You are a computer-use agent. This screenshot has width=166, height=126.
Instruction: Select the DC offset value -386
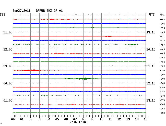(162, 83)
